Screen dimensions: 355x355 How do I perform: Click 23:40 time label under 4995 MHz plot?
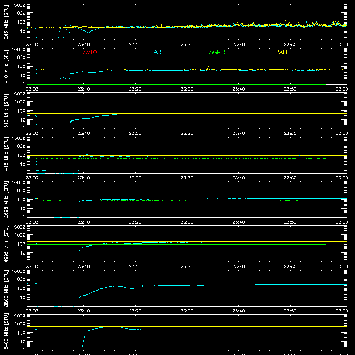click(238, 267)
